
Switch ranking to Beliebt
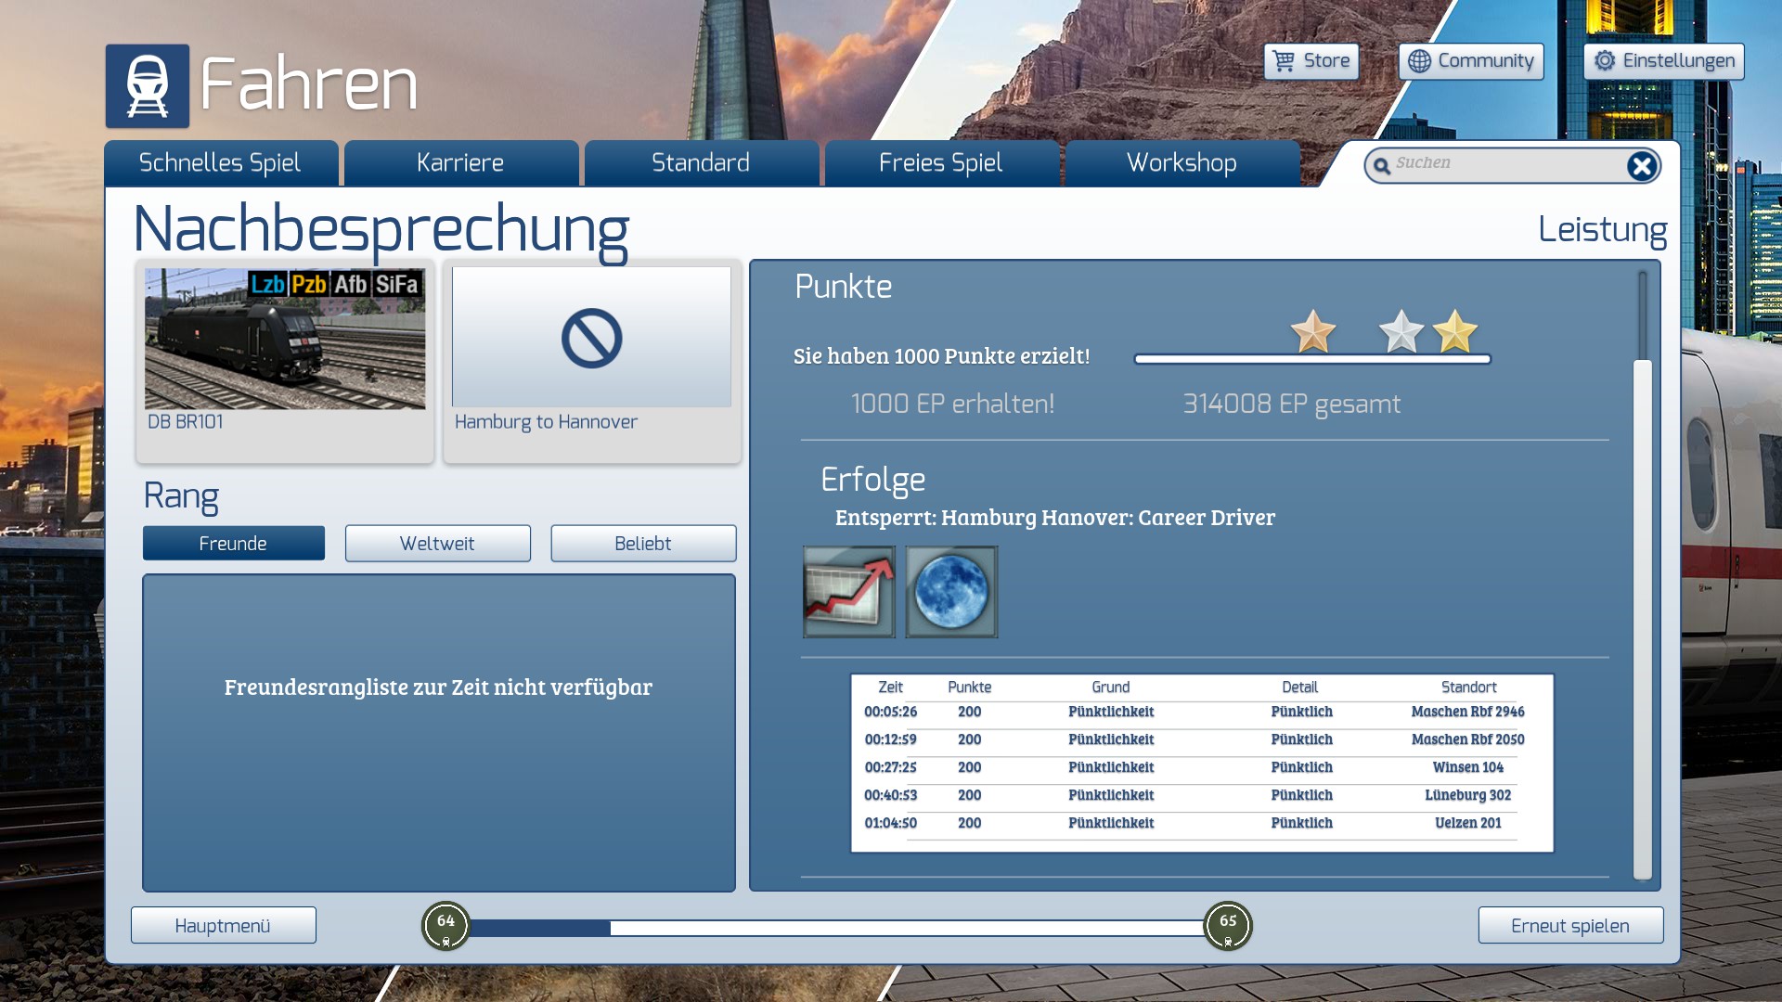coord(643,544)
